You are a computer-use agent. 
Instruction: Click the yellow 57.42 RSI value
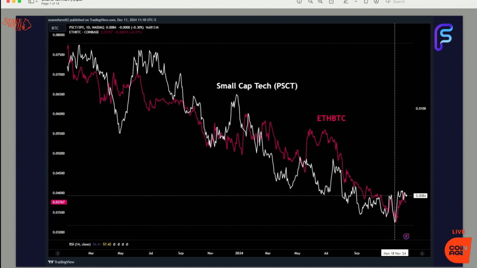tap(107, 244)
